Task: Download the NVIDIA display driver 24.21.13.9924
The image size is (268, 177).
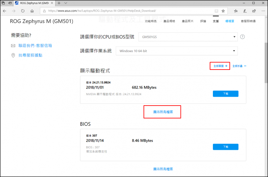Action: (226, 94)
